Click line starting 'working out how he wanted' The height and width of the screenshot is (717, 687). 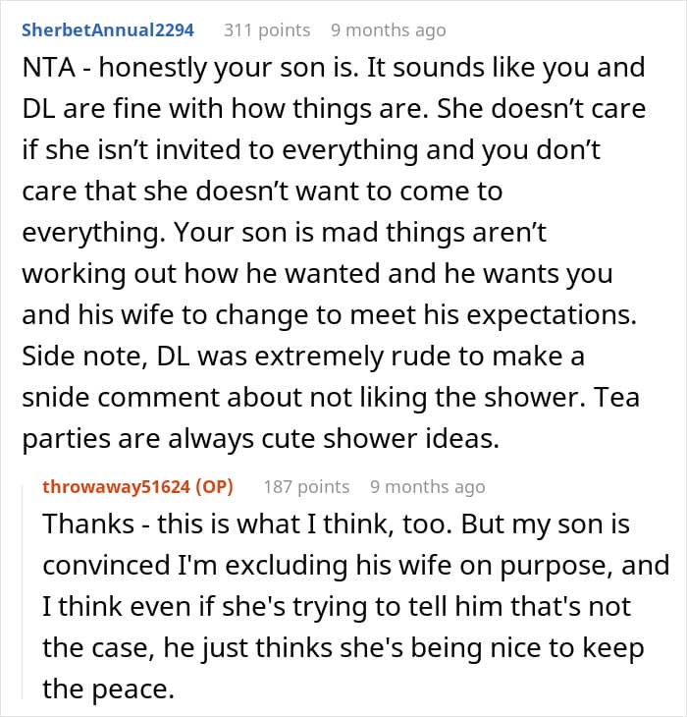(317, 274)
